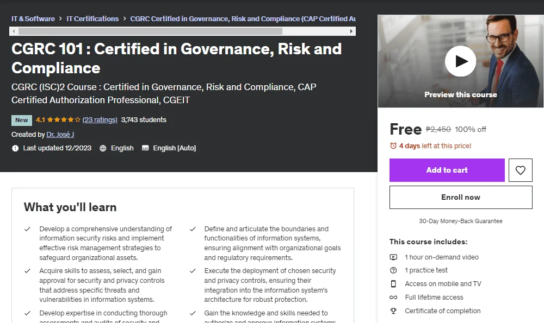Play the course preview video

(x=460, y=61)
